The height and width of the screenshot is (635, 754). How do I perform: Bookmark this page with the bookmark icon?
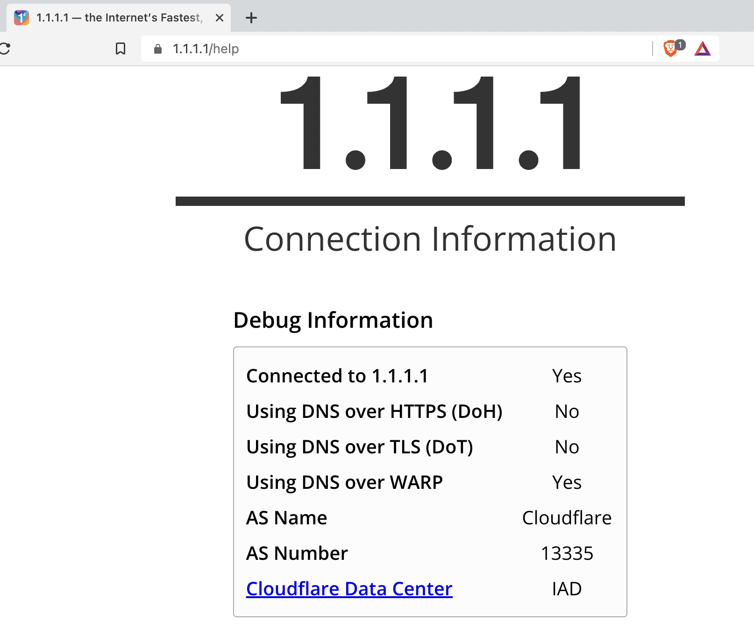(x=121, y=49)
